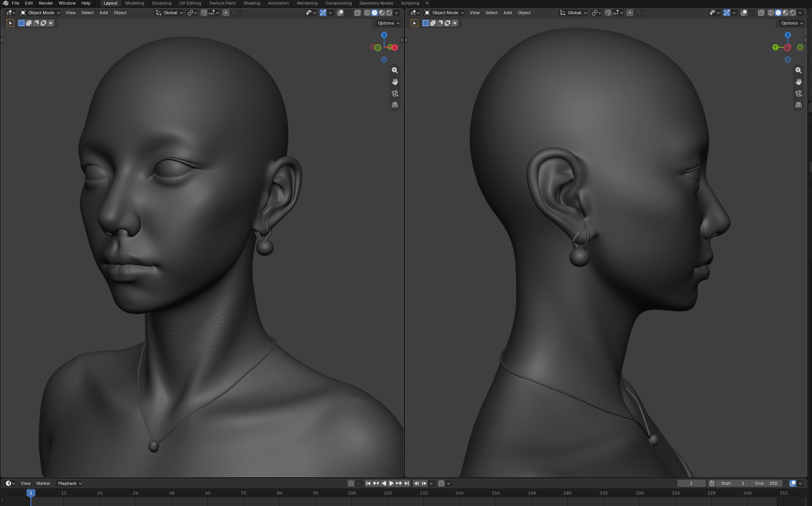Open the Marker menu in timeline
The image size is (812, 506).
[x=43, y=483]
